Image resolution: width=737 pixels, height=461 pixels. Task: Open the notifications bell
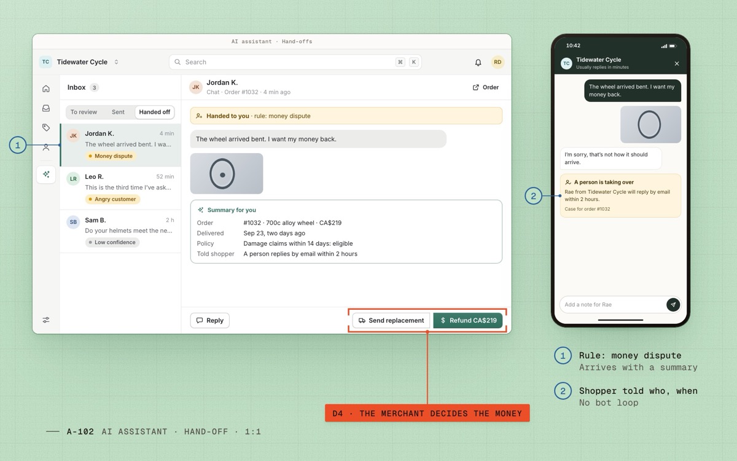point(478,62)
